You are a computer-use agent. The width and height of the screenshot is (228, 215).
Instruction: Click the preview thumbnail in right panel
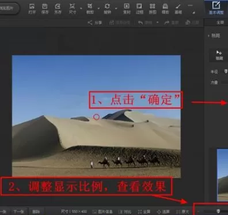222,175
